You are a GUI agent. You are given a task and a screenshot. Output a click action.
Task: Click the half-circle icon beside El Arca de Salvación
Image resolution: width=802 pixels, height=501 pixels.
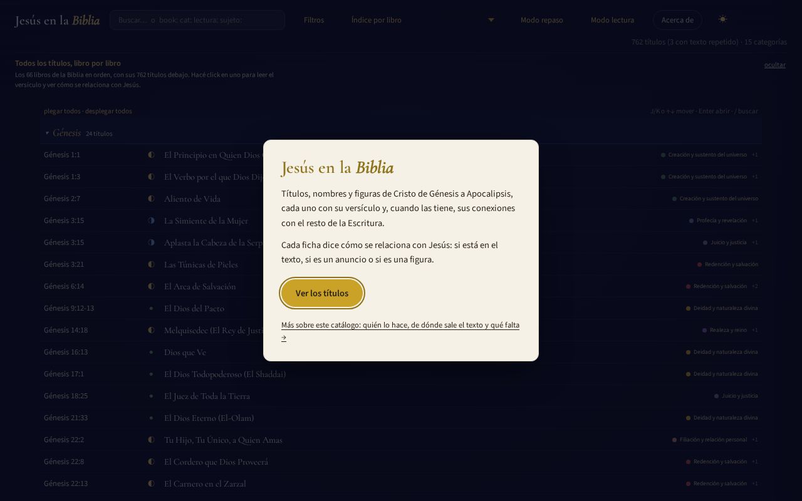point(151,286)
